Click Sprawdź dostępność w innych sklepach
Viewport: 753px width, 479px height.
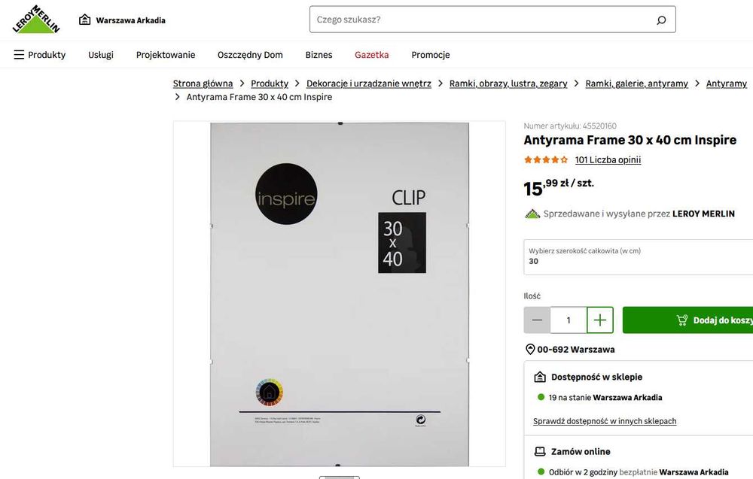tap(605, 421)
